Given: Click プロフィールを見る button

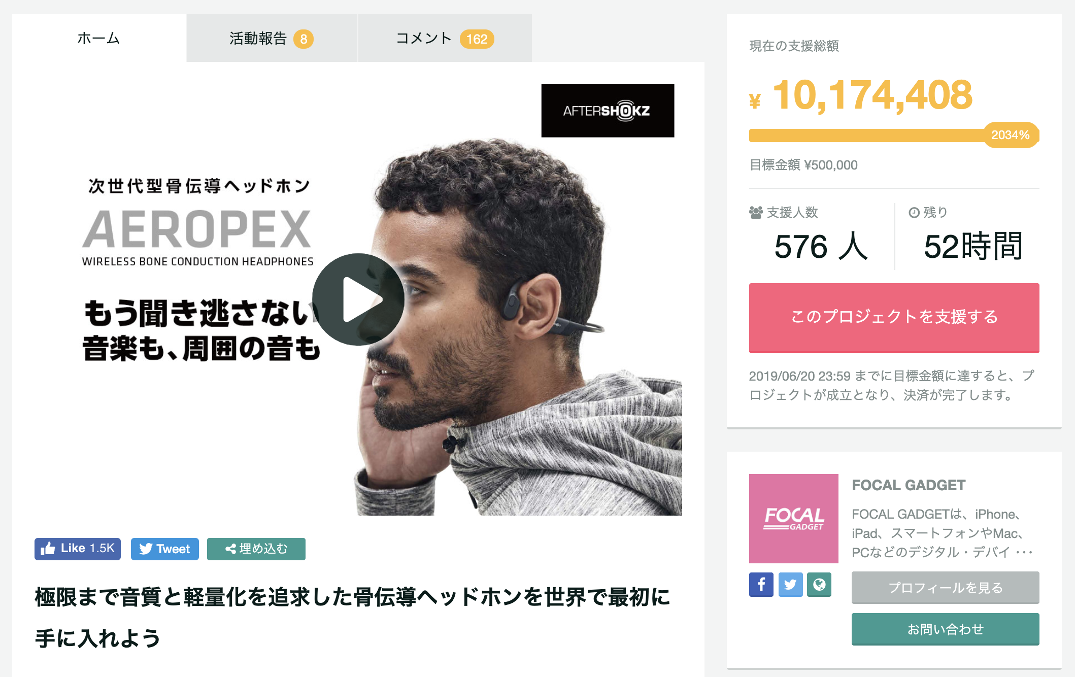Looking at the screenshot, I should (945, 588).
